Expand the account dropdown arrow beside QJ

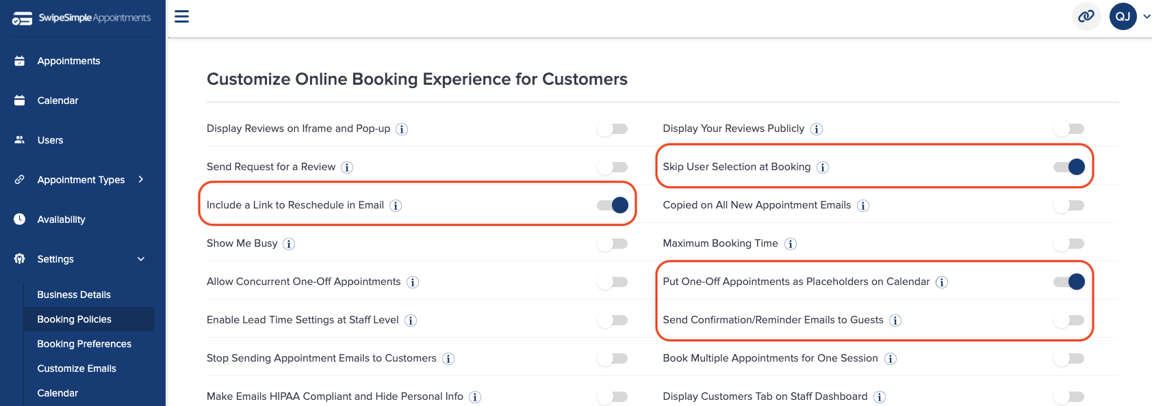[1147, 16]
